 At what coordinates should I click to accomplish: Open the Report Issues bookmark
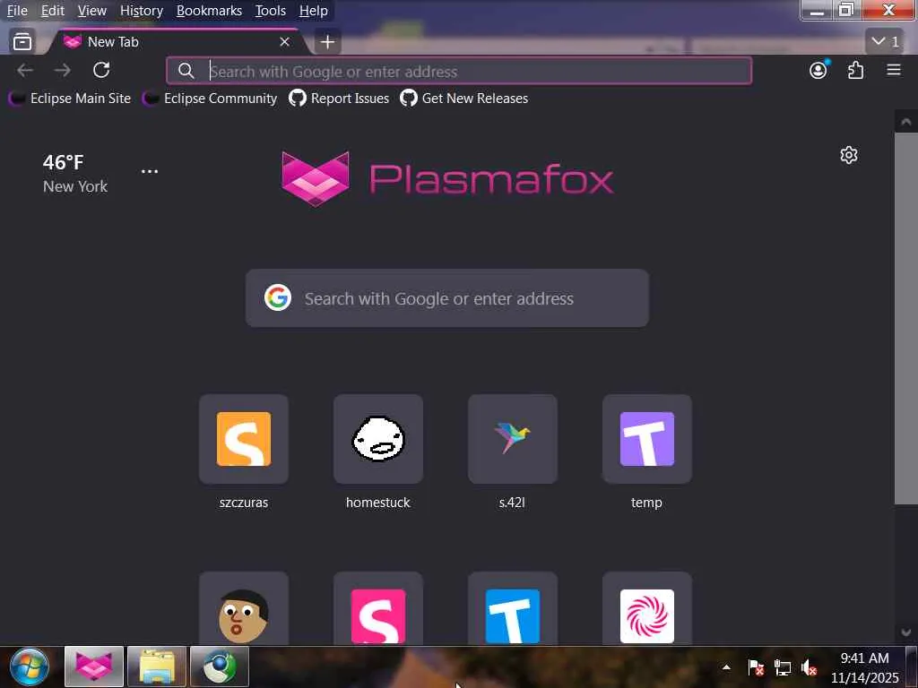[339, 99]
